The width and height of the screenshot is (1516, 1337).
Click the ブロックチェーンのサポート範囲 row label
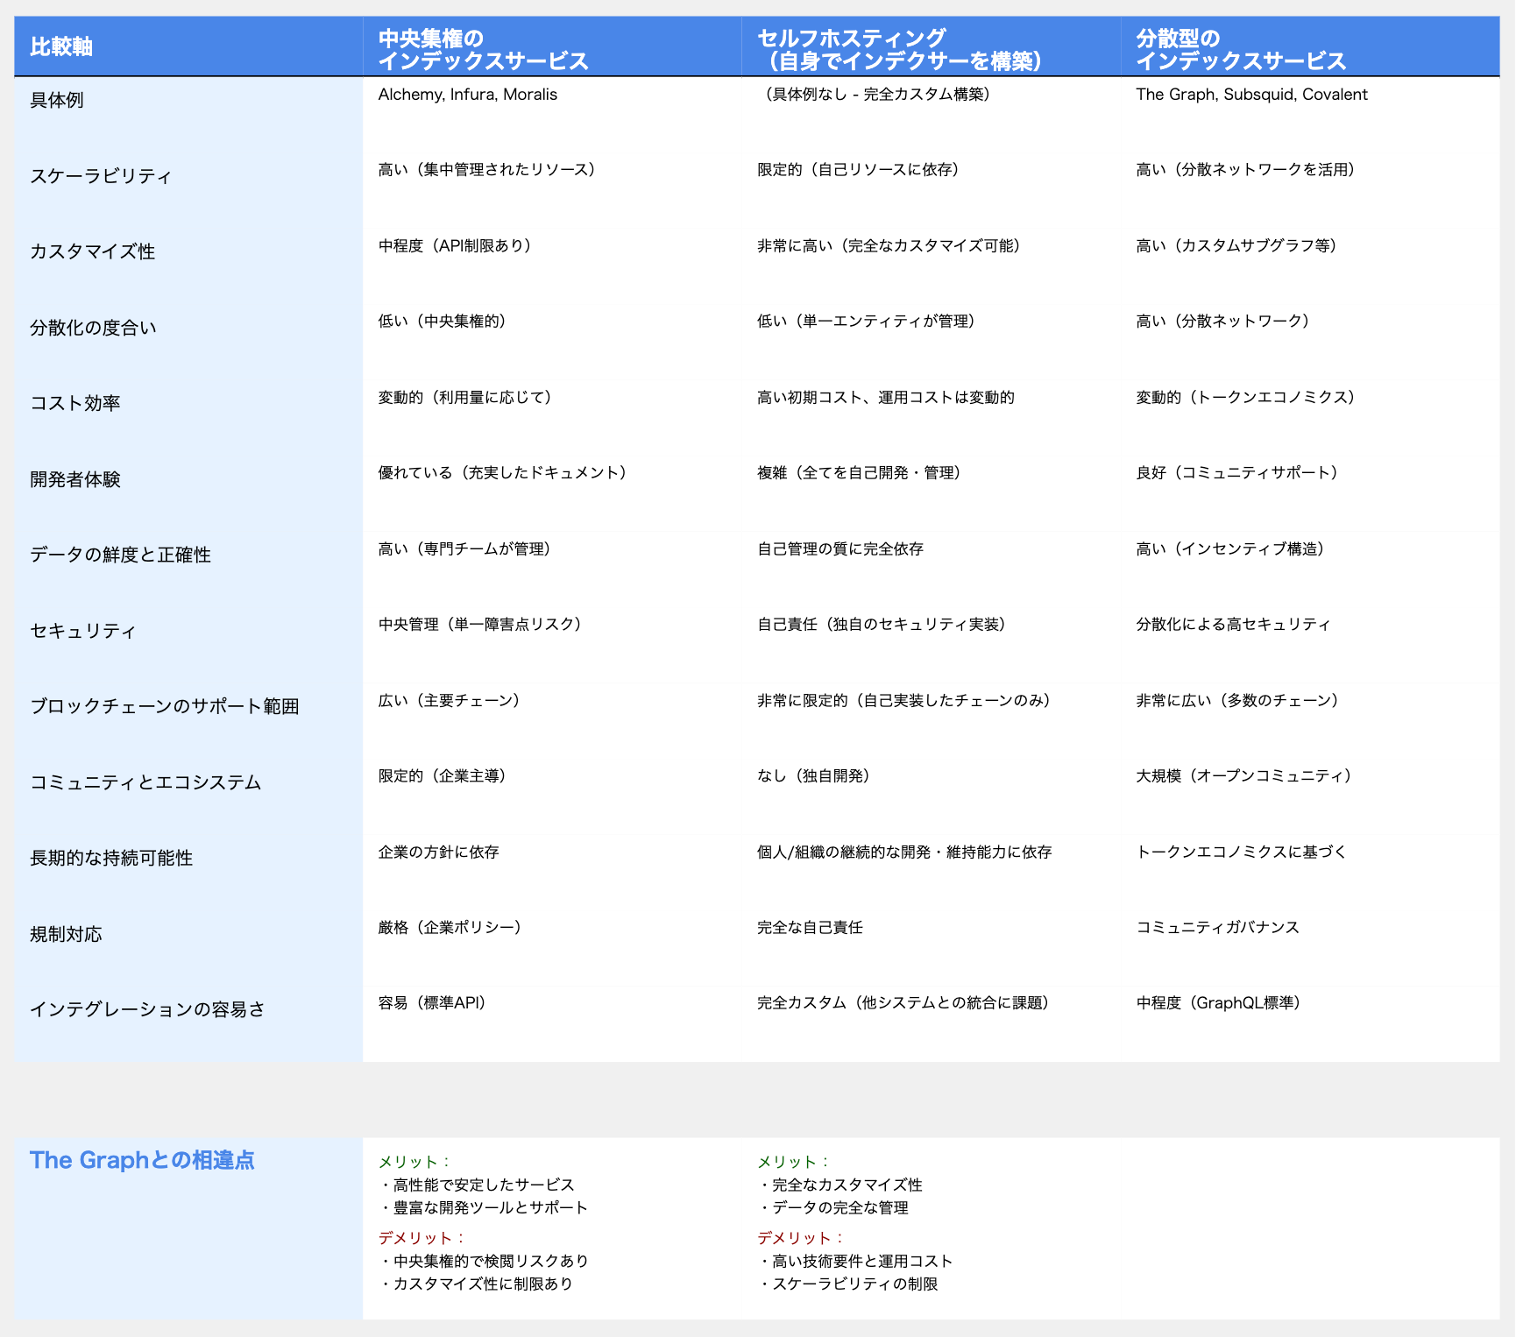[165, 706]
